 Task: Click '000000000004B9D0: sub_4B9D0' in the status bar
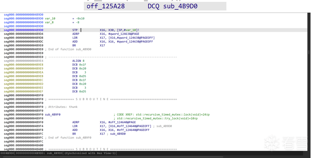39,153
